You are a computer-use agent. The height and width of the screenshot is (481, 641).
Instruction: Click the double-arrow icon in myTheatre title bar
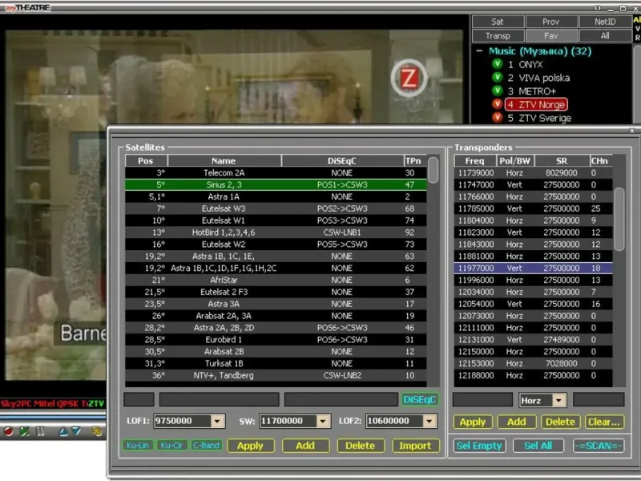point(598,8)
